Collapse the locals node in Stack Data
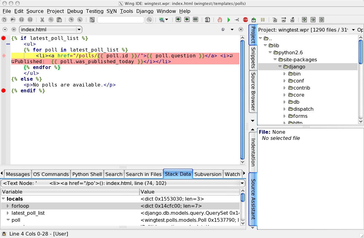Viewport: 364px width, 238px height. pos(3,199)
